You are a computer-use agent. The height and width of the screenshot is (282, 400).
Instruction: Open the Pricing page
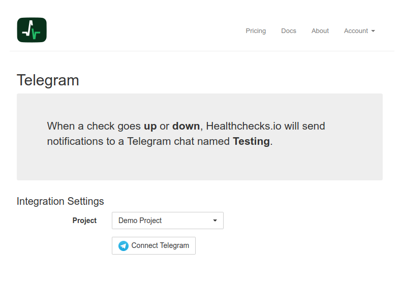[256, 31]
